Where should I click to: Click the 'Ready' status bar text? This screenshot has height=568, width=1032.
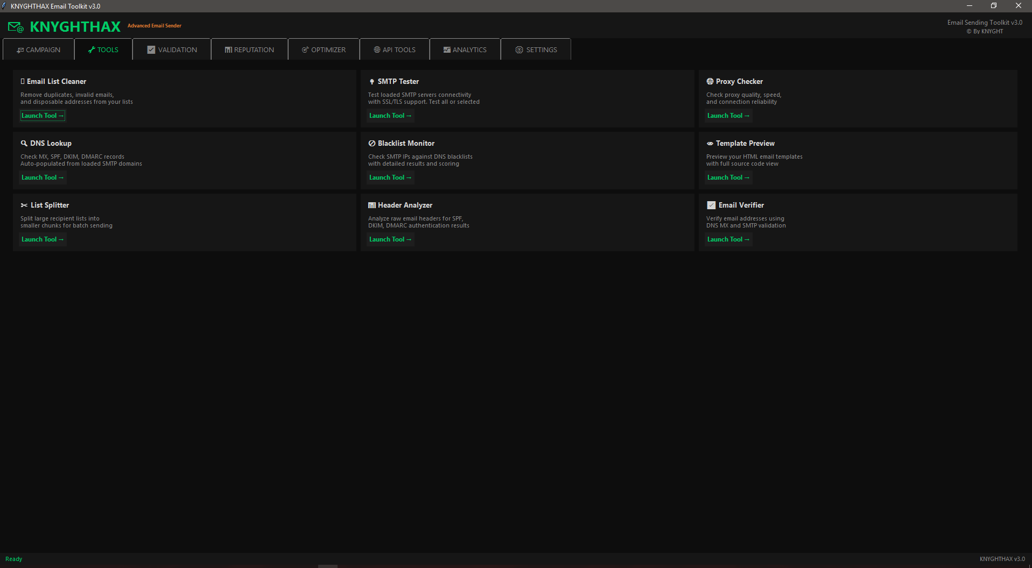click(x=14, y=559)
